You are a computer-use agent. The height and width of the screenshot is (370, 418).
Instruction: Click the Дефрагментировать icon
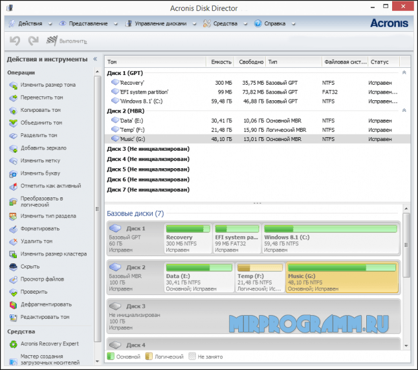(x=13, y=305)
